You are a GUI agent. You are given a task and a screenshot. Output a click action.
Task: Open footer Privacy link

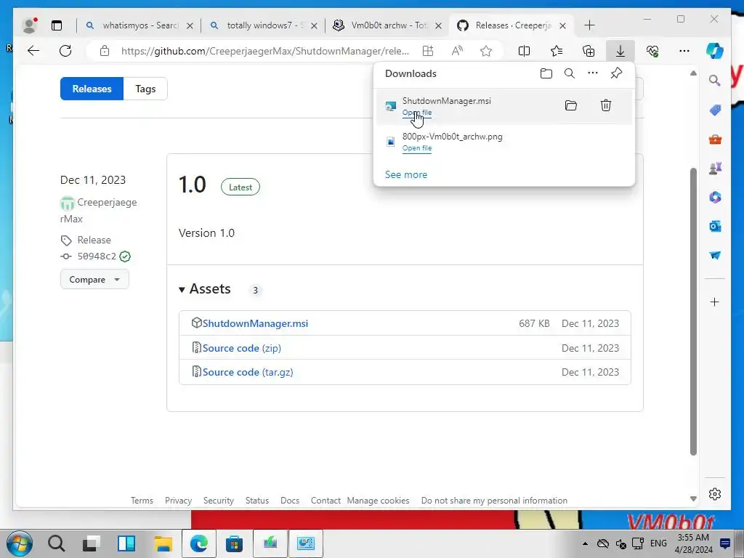(179, 501)
